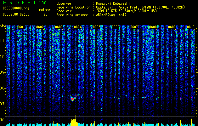Click the date stamp 05.08.06 06:00
This screenshot has width=198, height=126.
click(16, 14)
